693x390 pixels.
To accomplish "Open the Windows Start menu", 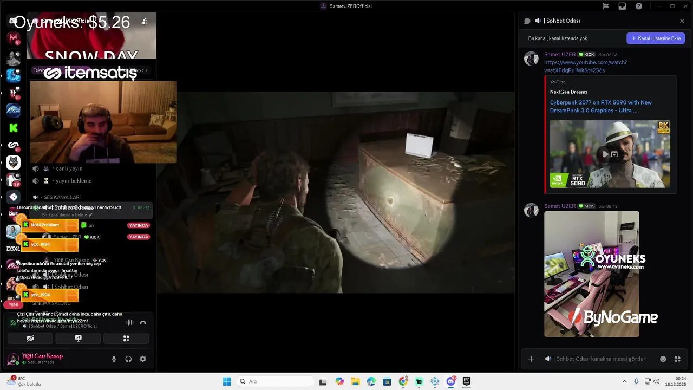I will [x=227, y=381].
